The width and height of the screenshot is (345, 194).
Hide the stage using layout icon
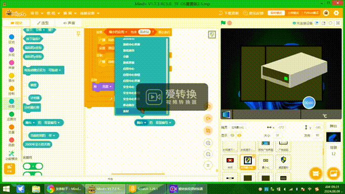(331, 23)
